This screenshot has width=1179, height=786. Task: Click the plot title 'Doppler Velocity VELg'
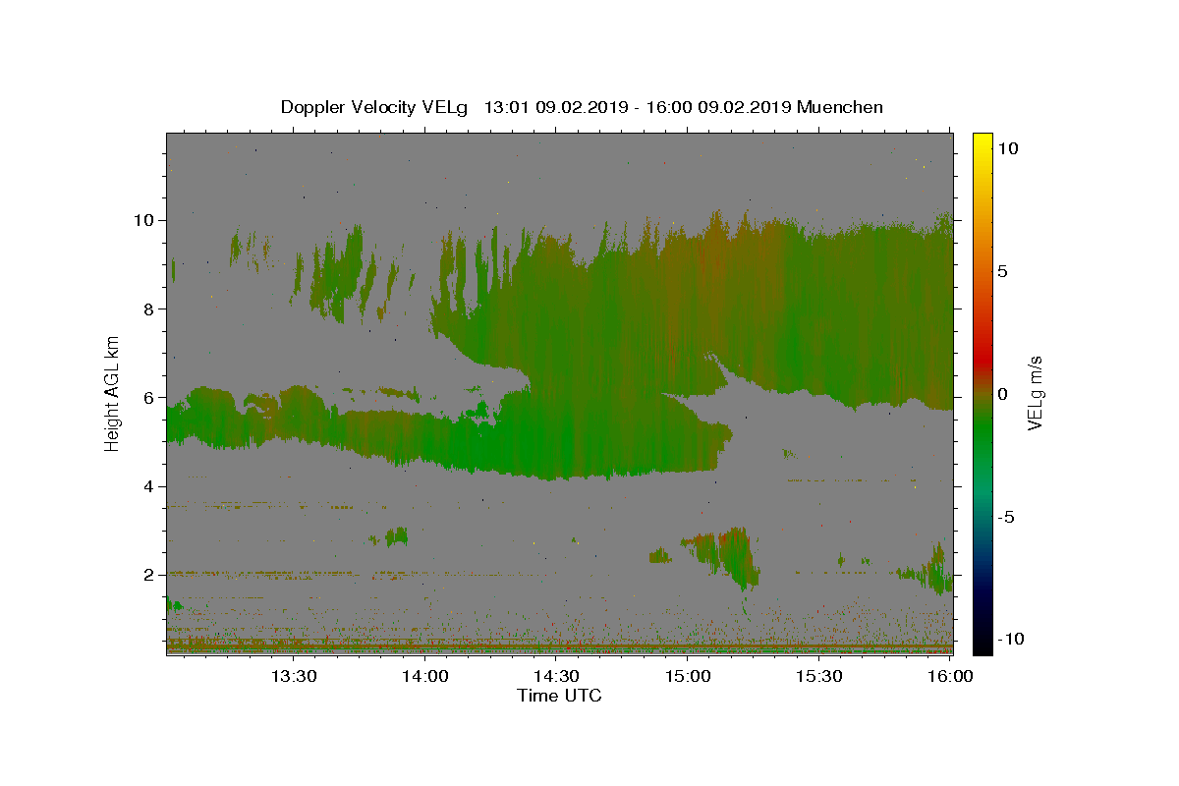[x=374, y=107]
